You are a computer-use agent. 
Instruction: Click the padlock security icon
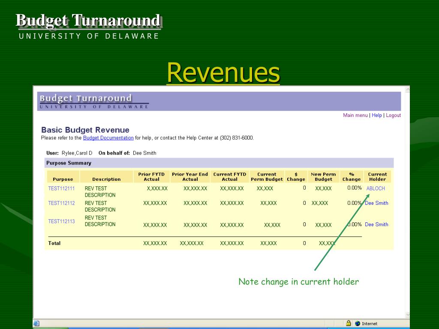click(348, 323)
